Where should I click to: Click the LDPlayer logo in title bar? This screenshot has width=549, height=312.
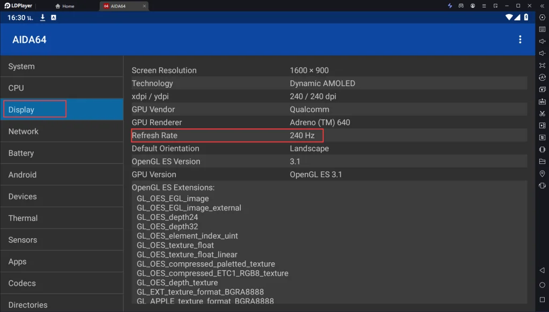18,5
